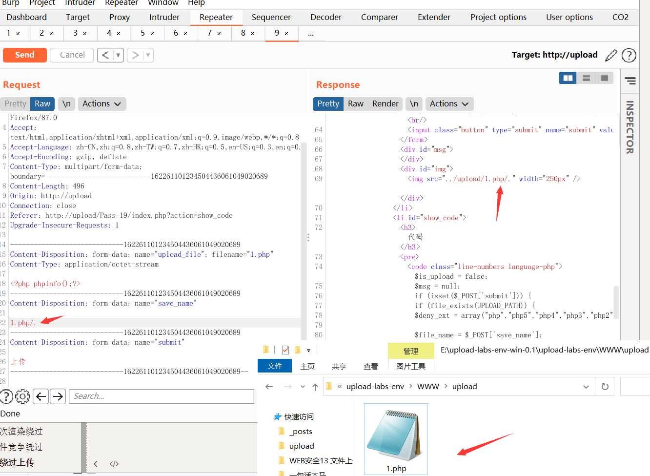650x476 pixels.
Task: Open Explorer 查看 ribbon tab
Action: tap(371, 366)
